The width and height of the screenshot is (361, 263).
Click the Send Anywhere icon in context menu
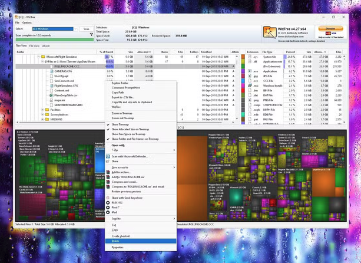point(108,198)
